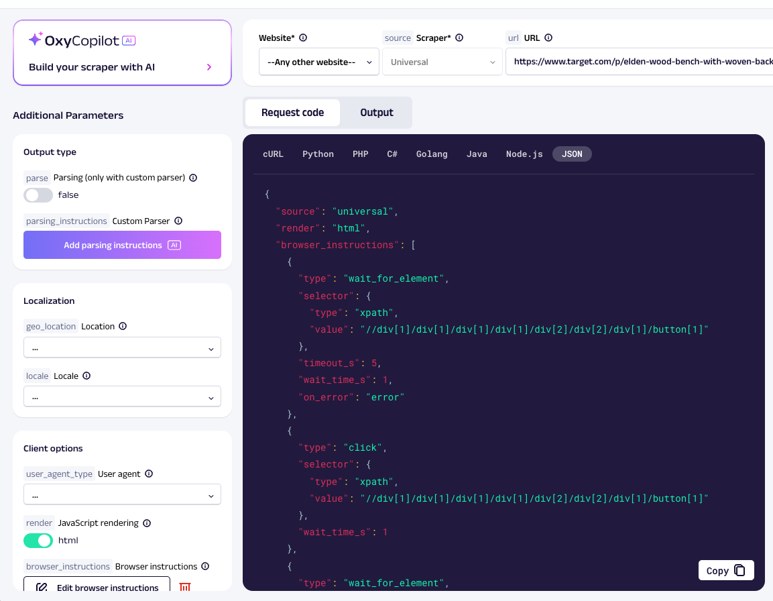This screenshot has width=773, height=601.
Task: Click the info icon next to URL label
Action: (549, 38)
